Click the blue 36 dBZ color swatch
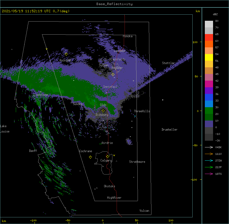This screenshot has width=229, height=224. [209, 97]
